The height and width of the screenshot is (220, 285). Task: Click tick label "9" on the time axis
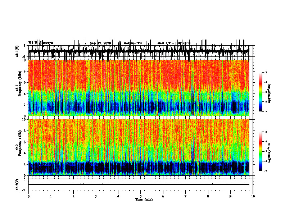(x=230, y=196)
